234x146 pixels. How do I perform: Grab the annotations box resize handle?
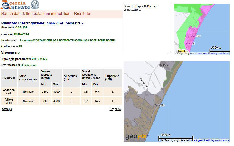169,52
